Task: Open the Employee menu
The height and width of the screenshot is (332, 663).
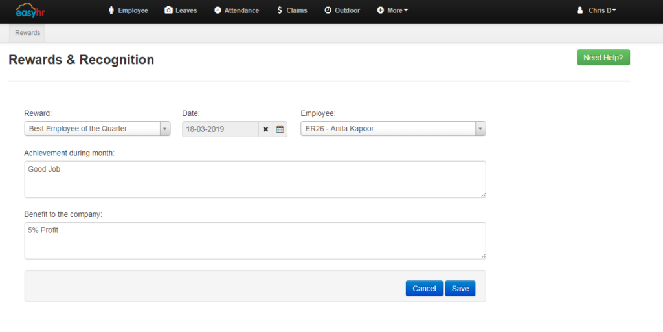Action: 129,10
